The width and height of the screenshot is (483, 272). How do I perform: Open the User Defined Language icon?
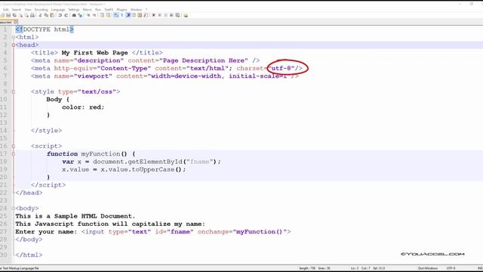(x=134, y=15)
